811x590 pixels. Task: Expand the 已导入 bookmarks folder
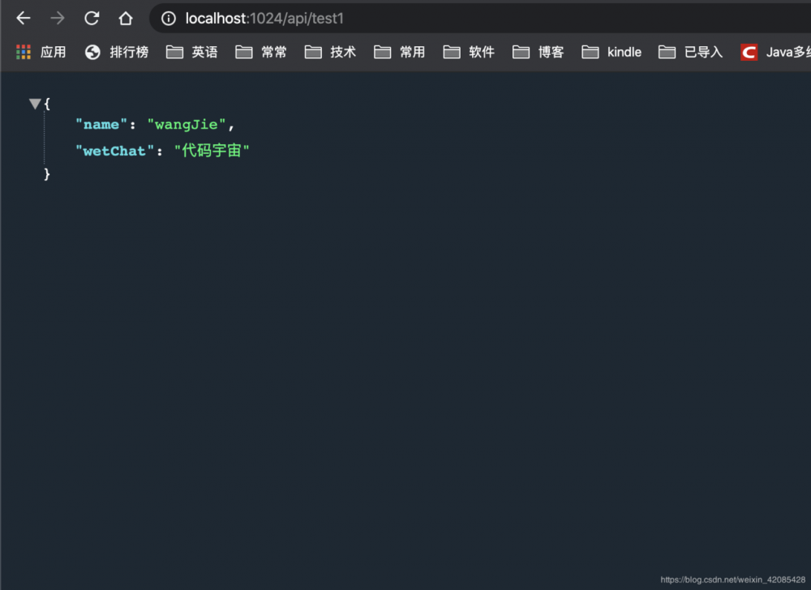coord(665,51)
